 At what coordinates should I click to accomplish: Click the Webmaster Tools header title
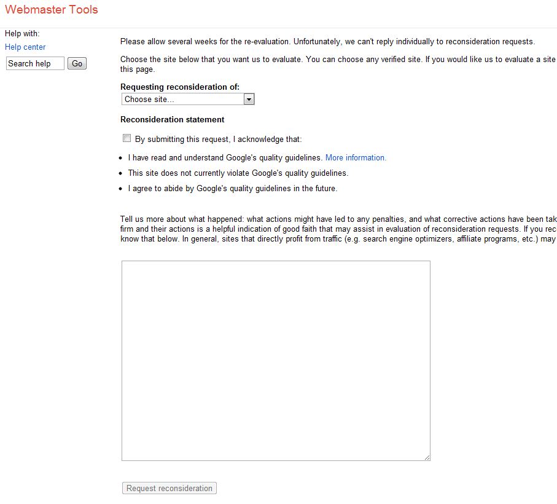pos(52,10)
